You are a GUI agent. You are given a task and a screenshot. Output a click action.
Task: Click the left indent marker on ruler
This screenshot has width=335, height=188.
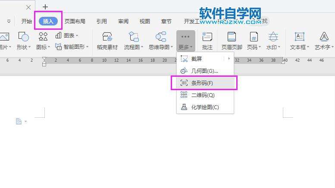click(44, 64)
